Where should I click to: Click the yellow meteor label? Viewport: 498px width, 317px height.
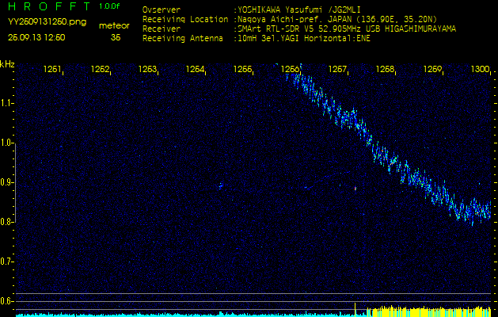click(116, 25)
